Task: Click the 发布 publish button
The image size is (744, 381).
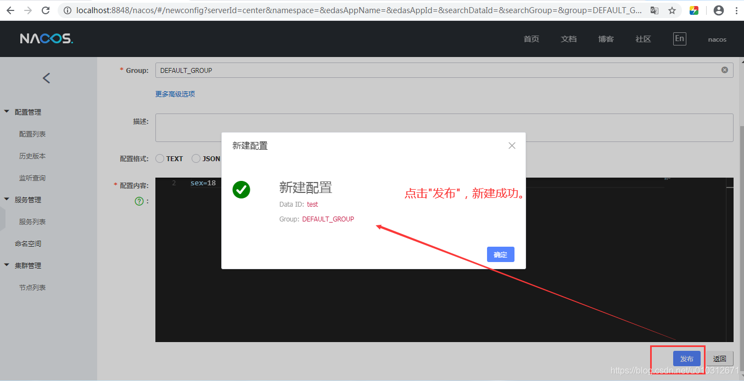Action: point(686,359)
